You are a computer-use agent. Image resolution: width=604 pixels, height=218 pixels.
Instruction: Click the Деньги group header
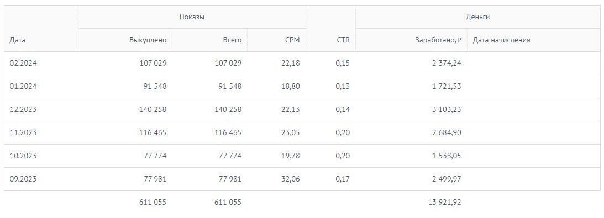[477, 17]
